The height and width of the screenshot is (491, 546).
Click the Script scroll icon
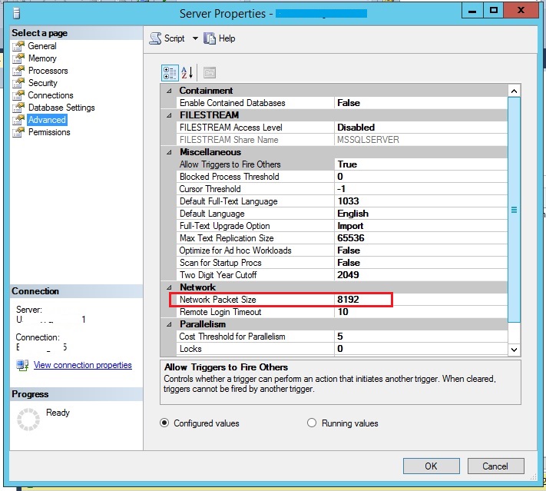(155, 38)
